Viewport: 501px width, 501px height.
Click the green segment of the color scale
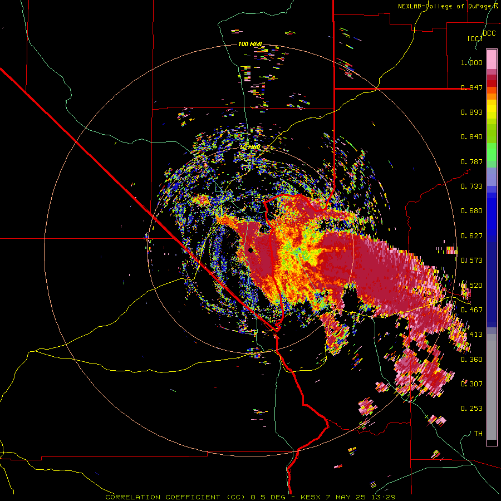click(x=492, y=152)
